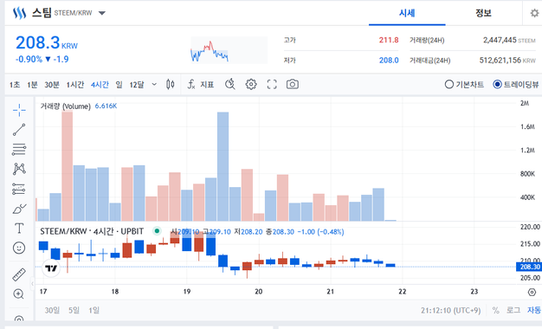Select the crosshair cursor tool
The image size is (542, 329).
tap(19, 110)
